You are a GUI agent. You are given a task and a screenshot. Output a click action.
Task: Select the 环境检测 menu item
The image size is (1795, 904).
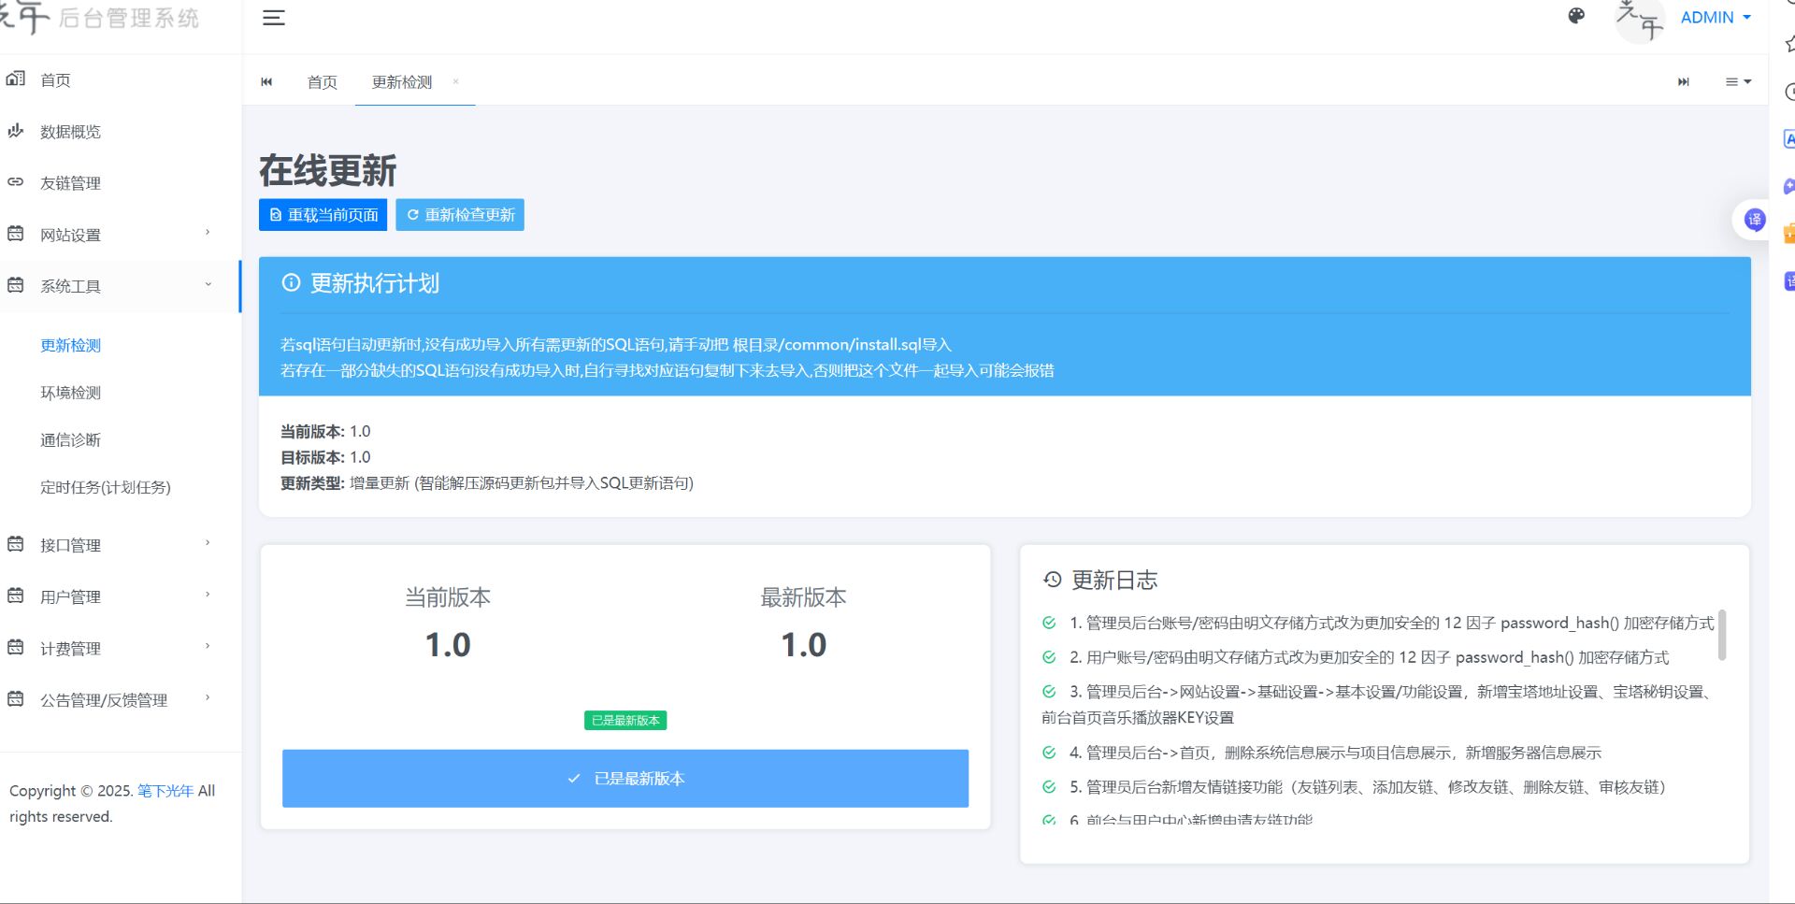70,393
